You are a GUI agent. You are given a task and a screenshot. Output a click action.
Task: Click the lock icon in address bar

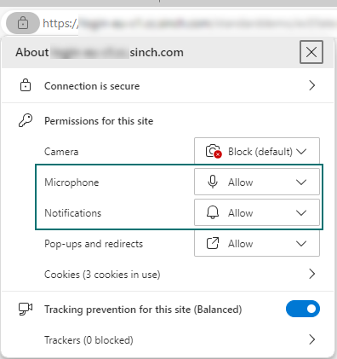[23, 23]
